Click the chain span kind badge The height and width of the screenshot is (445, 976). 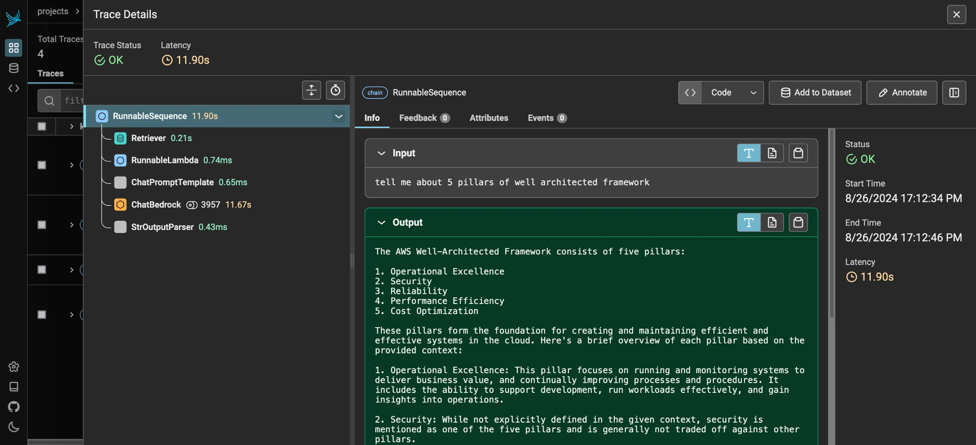375,92
